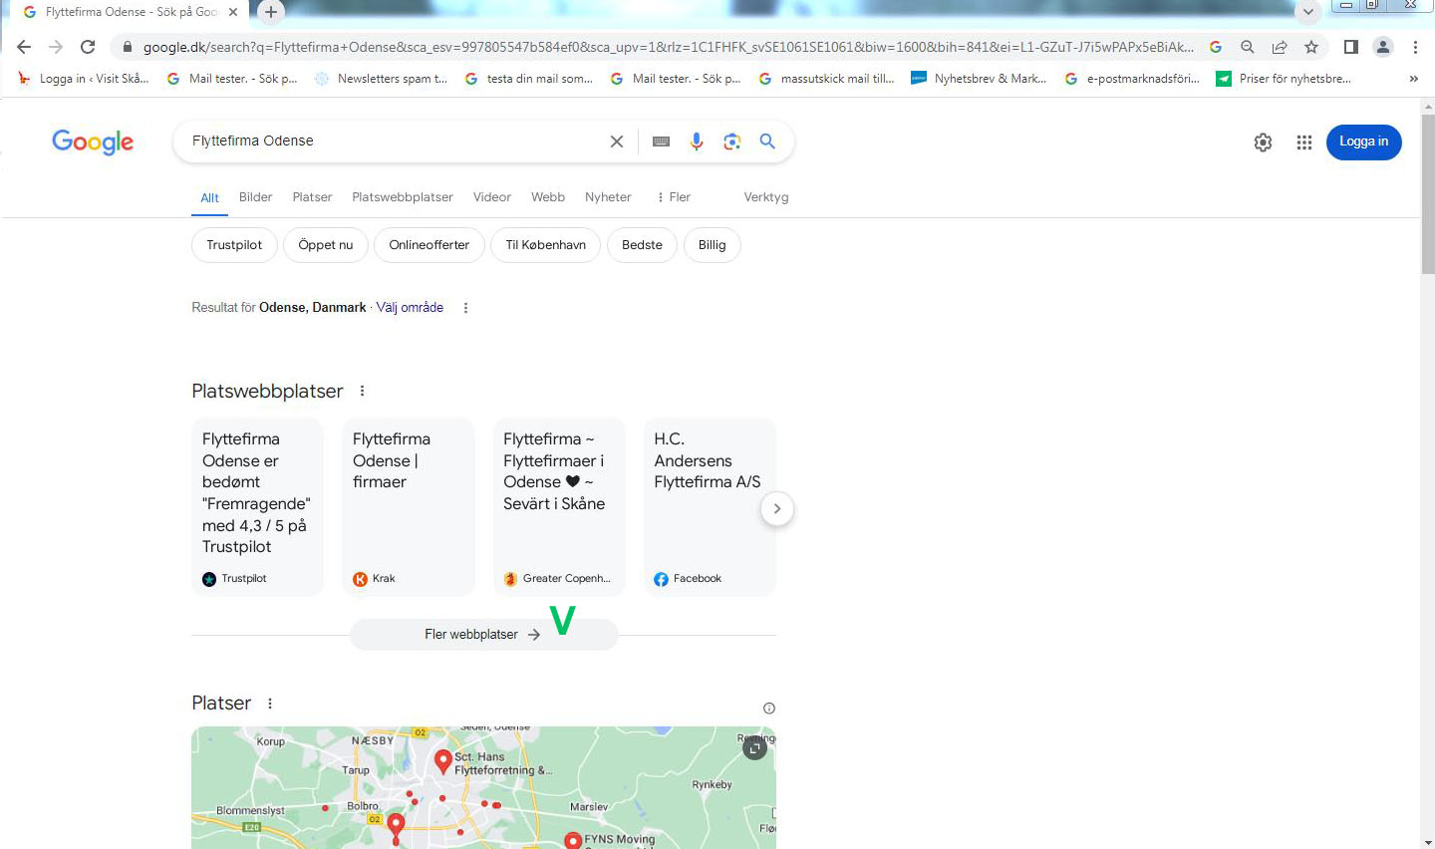Expand the map to full view
The height and width of the screenshot is (849, 1435).
(754, 747)
